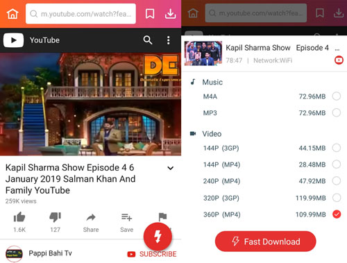Image resolution: width=347 pixels, height=263 pixels.
Task: Select MP3 72.96MB radio button
Action: (337, 113)
